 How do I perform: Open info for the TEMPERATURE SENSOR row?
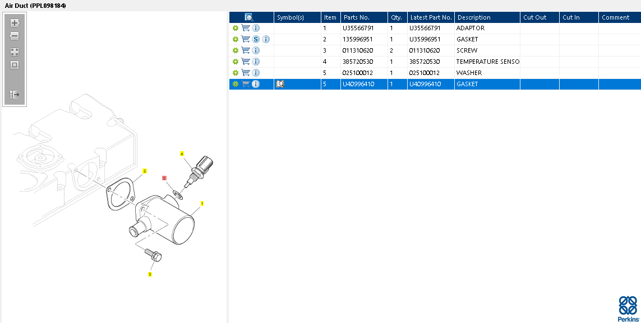point(256,62)
